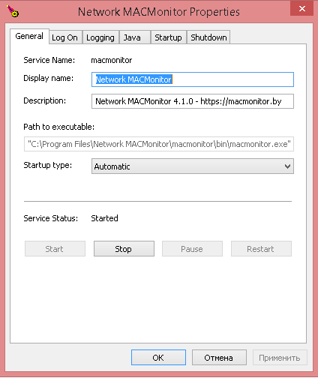
Task: Click the Restart service button
Action: 261,249
